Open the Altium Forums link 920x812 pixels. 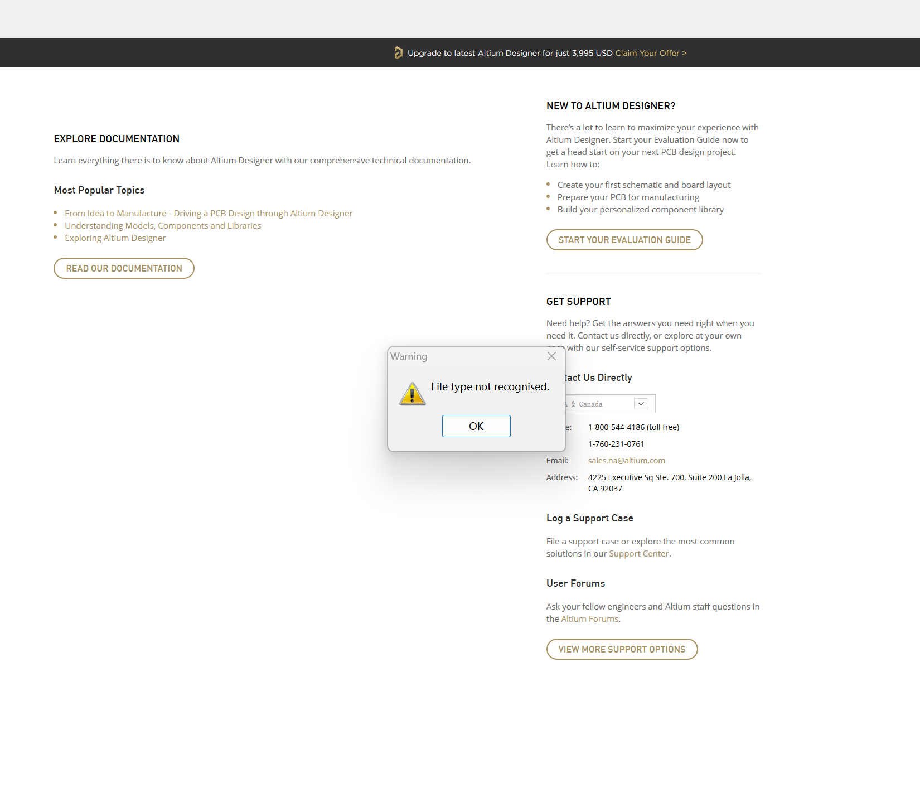(590, 619)
